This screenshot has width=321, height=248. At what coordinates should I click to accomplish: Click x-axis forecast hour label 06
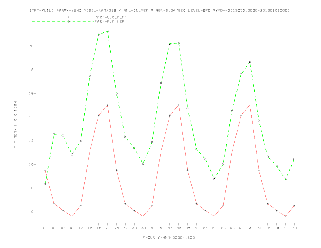pos(63,228)
